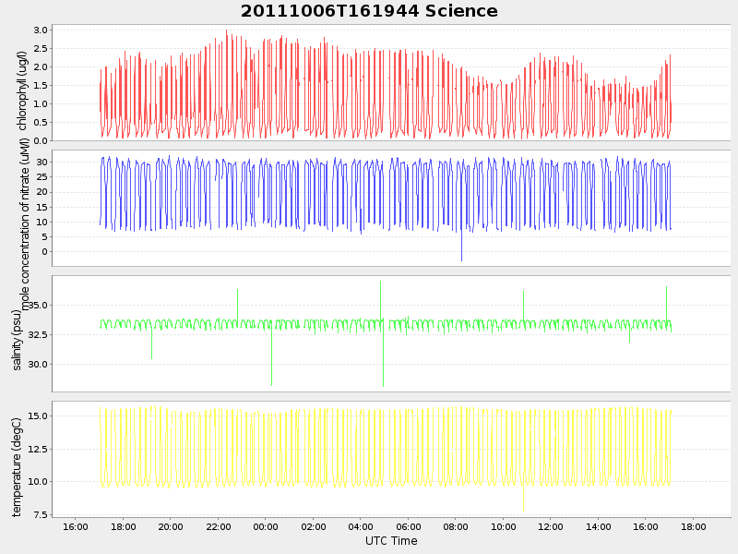Click the 0.5 tick on chlorophyll axis
Screen dimensions: 738x554
[x=41, y=123]
